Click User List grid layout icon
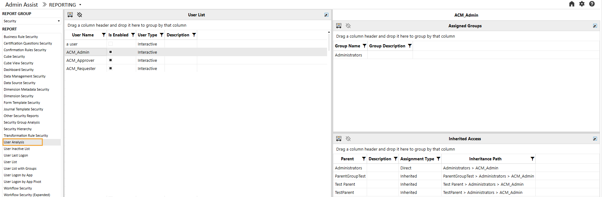 pos(70,15)
